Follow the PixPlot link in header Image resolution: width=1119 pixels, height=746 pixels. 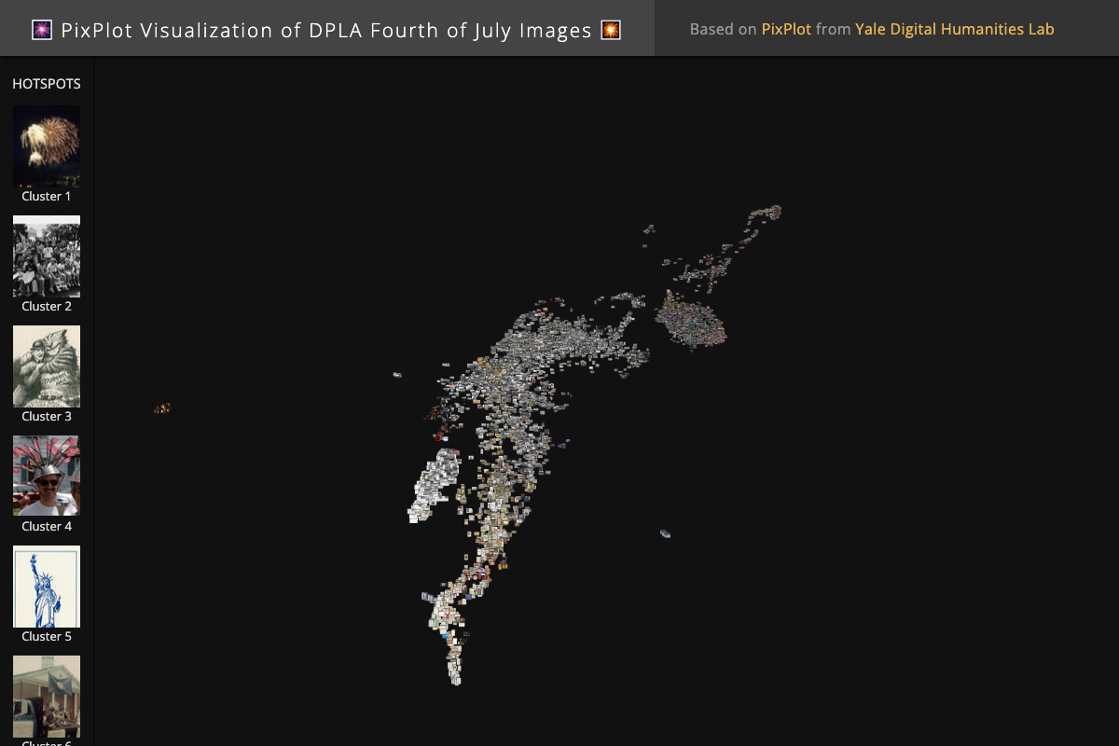click(x=786, y=29)
